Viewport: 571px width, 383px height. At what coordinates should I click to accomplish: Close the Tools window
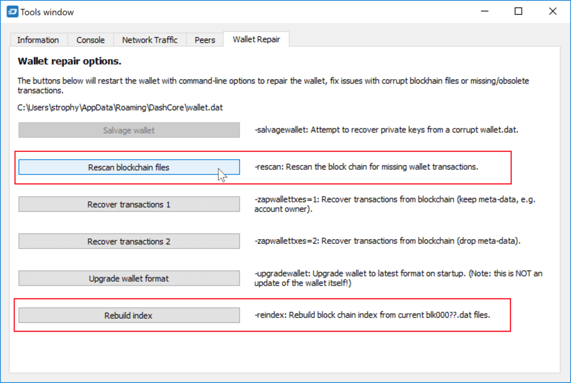point(552,12)
